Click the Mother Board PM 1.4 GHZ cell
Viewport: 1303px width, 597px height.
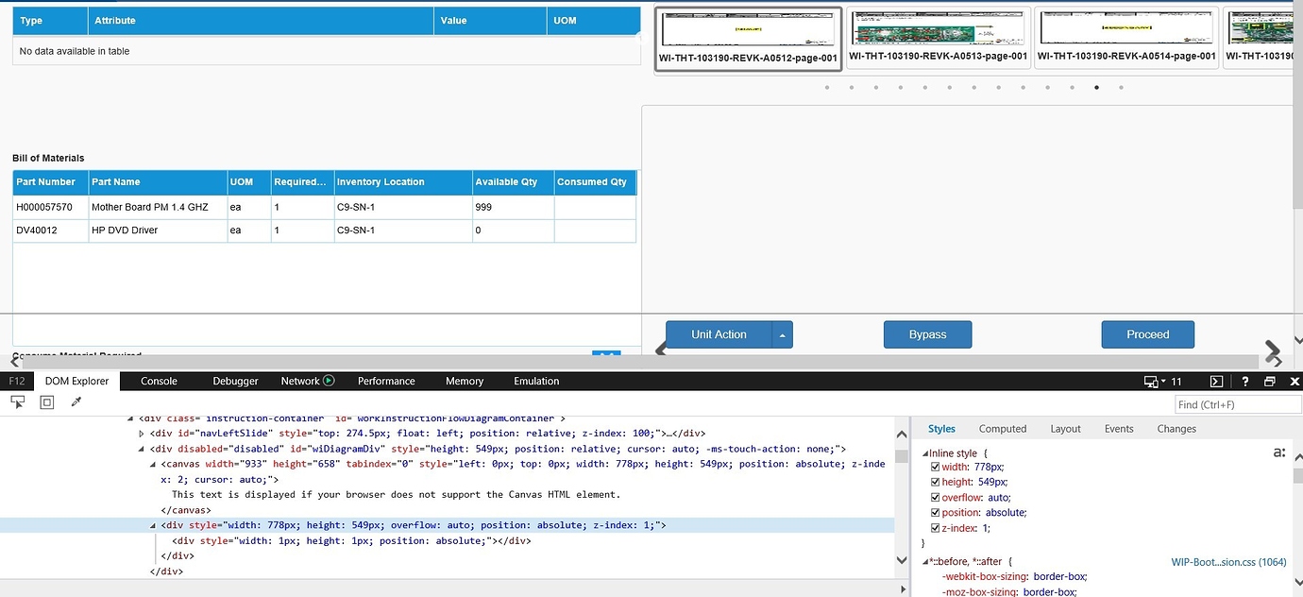coord(158,207)
